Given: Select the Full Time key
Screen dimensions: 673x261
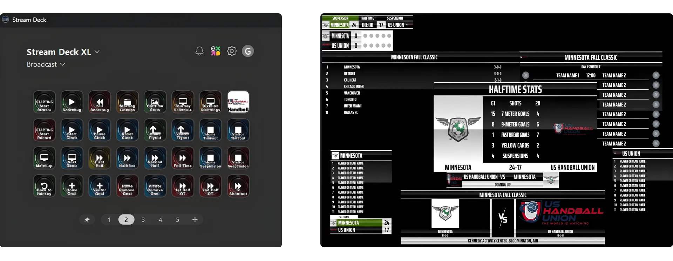Looking at the screenshot, I should [183, 158].
